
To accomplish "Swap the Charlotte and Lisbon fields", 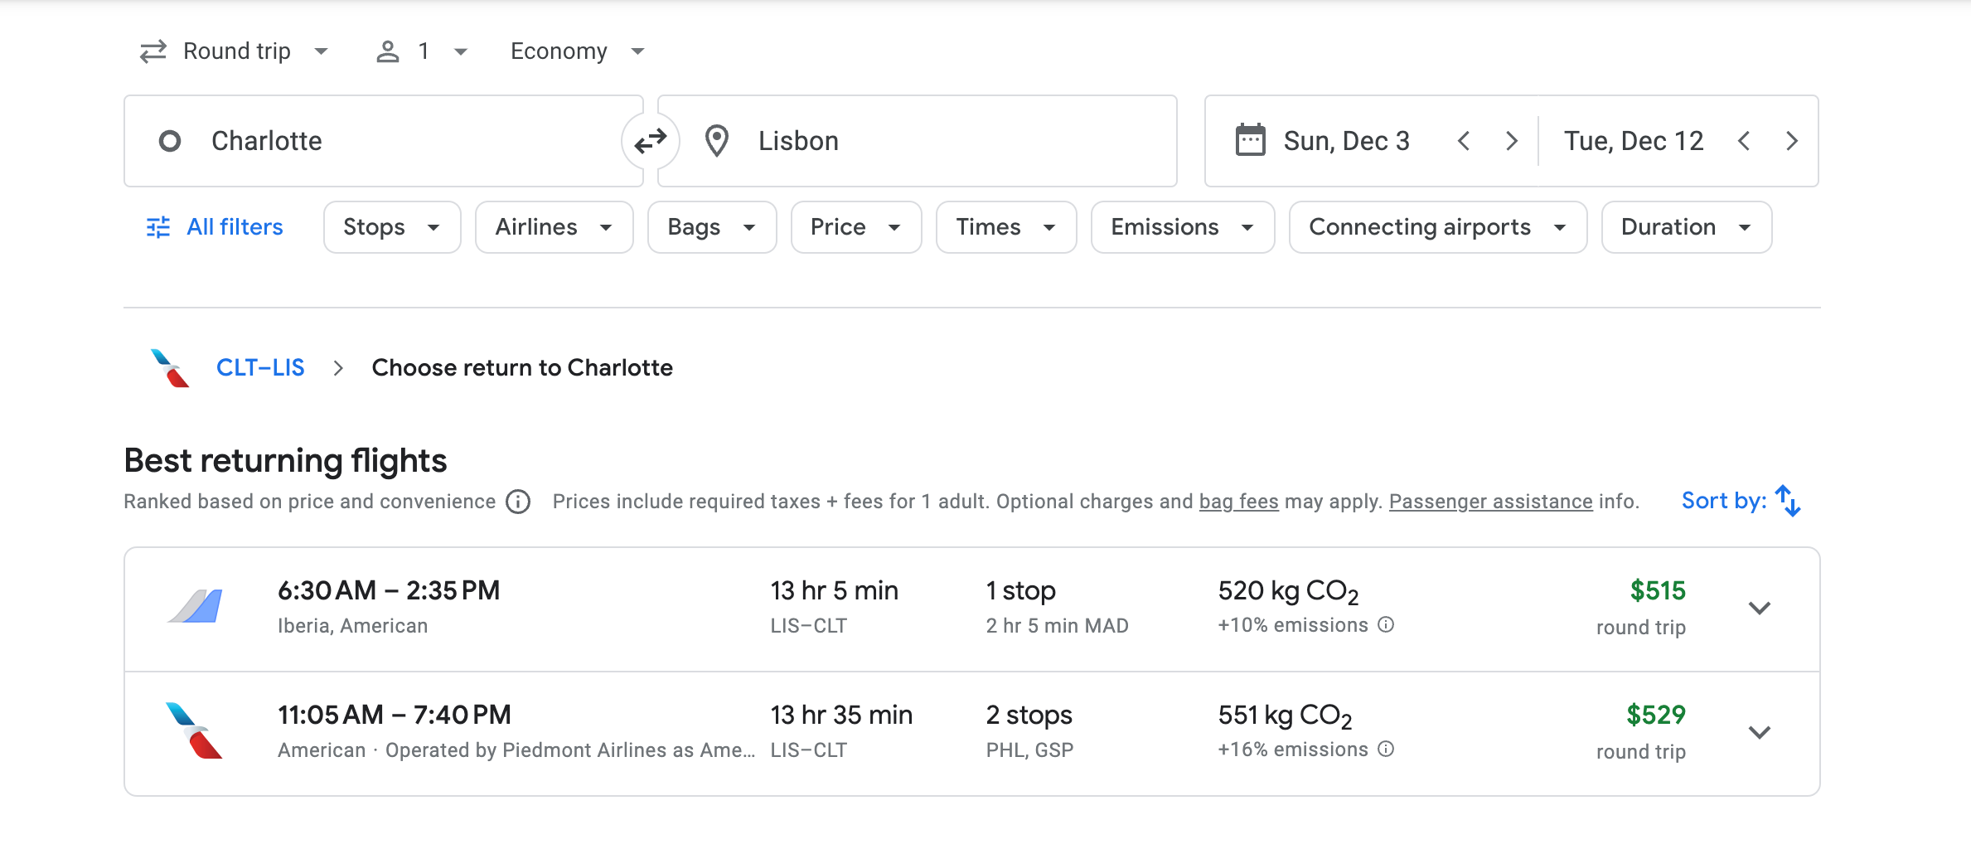I will (651, 140).
